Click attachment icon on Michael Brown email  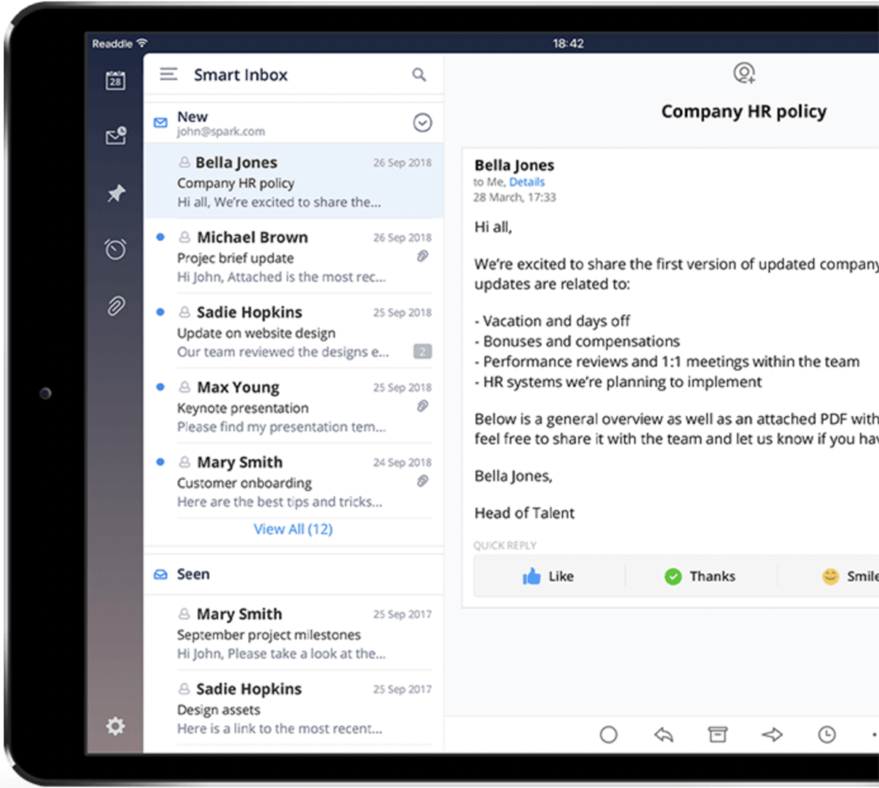point(422,256)
